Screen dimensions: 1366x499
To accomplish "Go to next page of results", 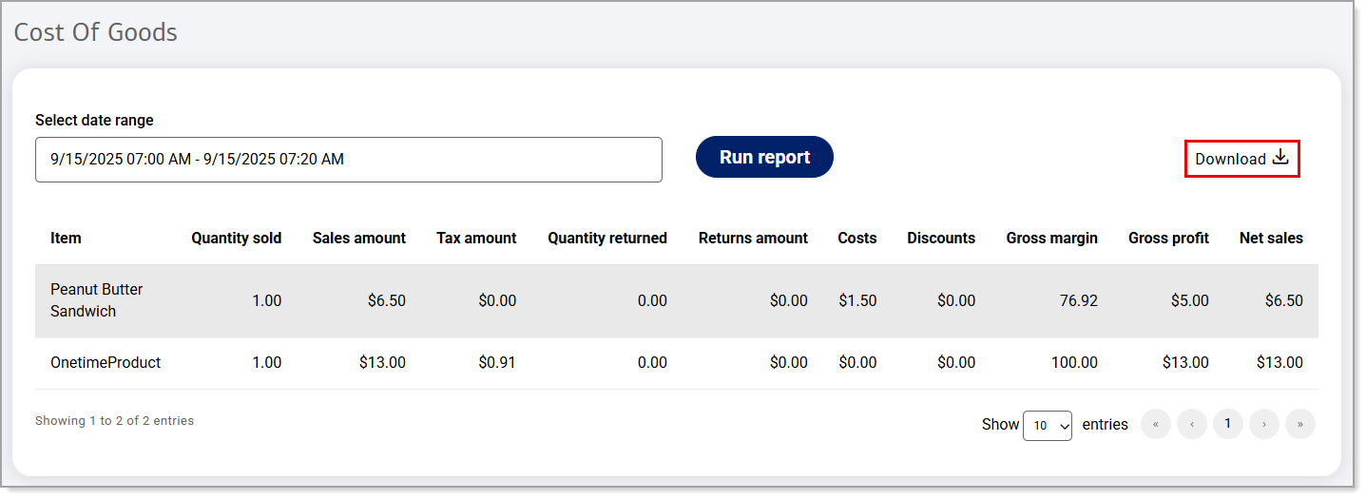I will tap(1263, 424).
